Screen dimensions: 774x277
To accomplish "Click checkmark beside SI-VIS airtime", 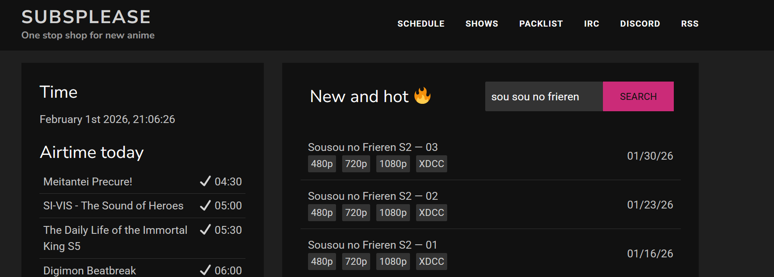I will coord(205,205).
